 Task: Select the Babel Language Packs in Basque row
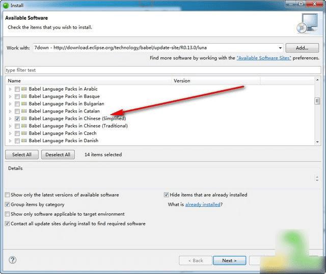tap(64, 96)
